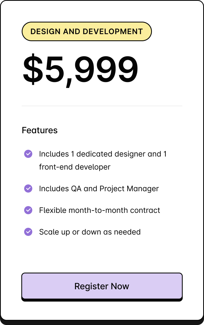204x325 pixels.
Task: Select the 'Includes QA and Project Manager' text
Action: (x=99, y=189)
